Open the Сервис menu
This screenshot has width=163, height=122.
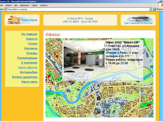point(35,5)
